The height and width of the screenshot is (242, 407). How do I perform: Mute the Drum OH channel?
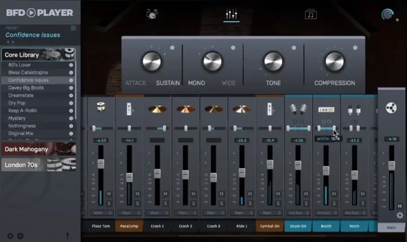(x=306, y=194)
